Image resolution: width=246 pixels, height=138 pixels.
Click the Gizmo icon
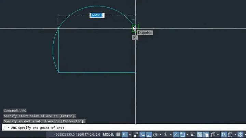[x=240, y=134]
